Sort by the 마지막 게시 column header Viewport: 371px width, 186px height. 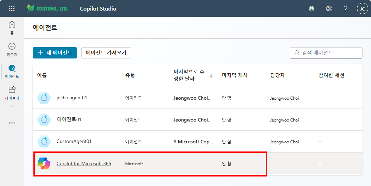click(235, 75)
